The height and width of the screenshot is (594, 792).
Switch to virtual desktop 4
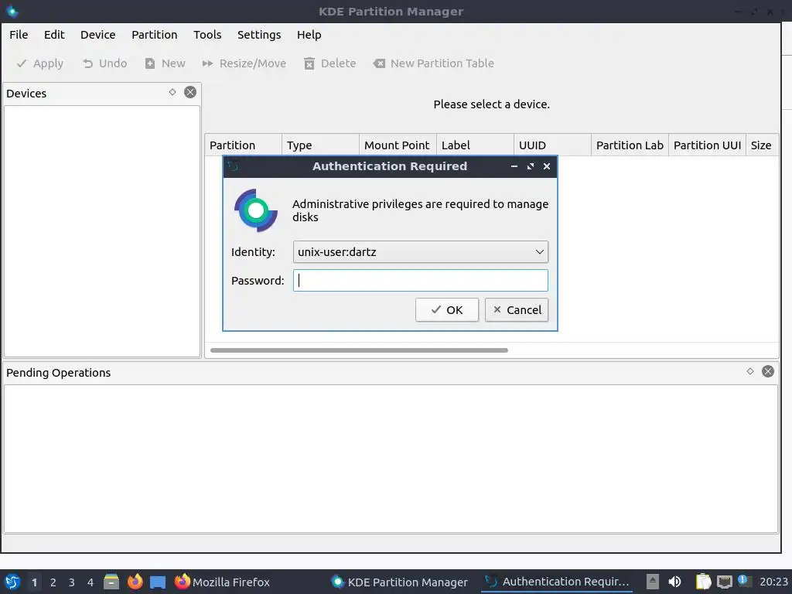(90, 582)
